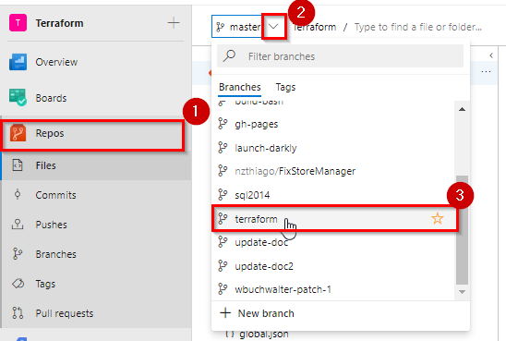
Task: Open Pull requests in the sidebar
Action: [x=96, y=313]
